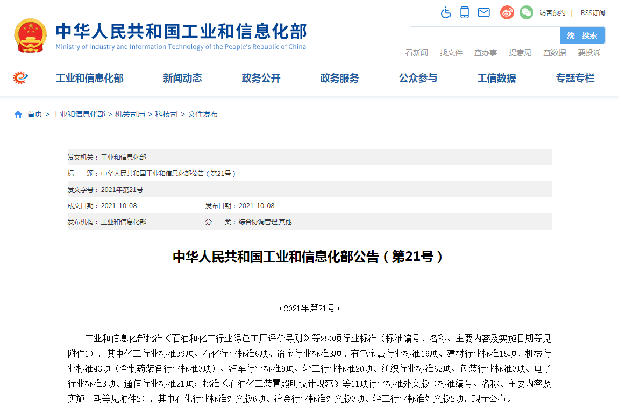
Task: Click the 访客预约 visitor appointment link
Action: click(x=552, y=12)
